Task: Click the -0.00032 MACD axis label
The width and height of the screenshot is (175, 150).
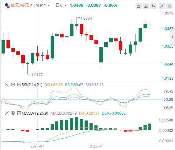Action: point(165,130)
